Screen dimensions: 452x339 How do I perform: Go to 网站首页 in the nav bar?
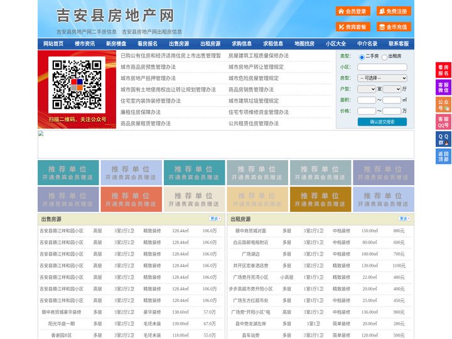pos(53,44)
